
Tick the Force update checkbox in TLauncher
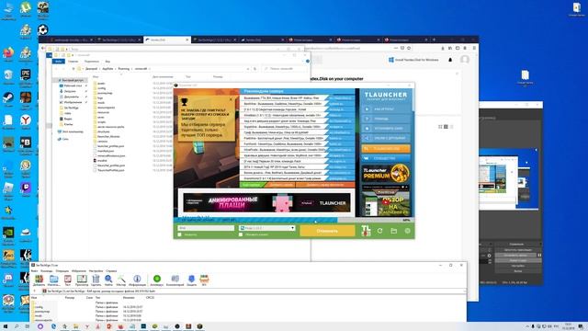[x=241, y=234]
